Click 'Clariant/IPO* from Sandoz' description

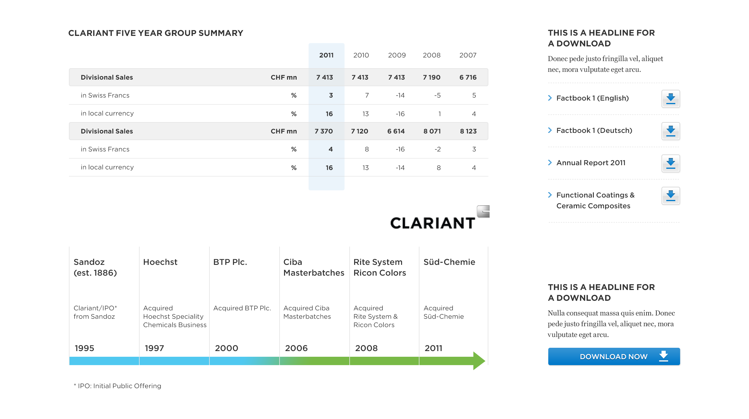tap(95, 312)
